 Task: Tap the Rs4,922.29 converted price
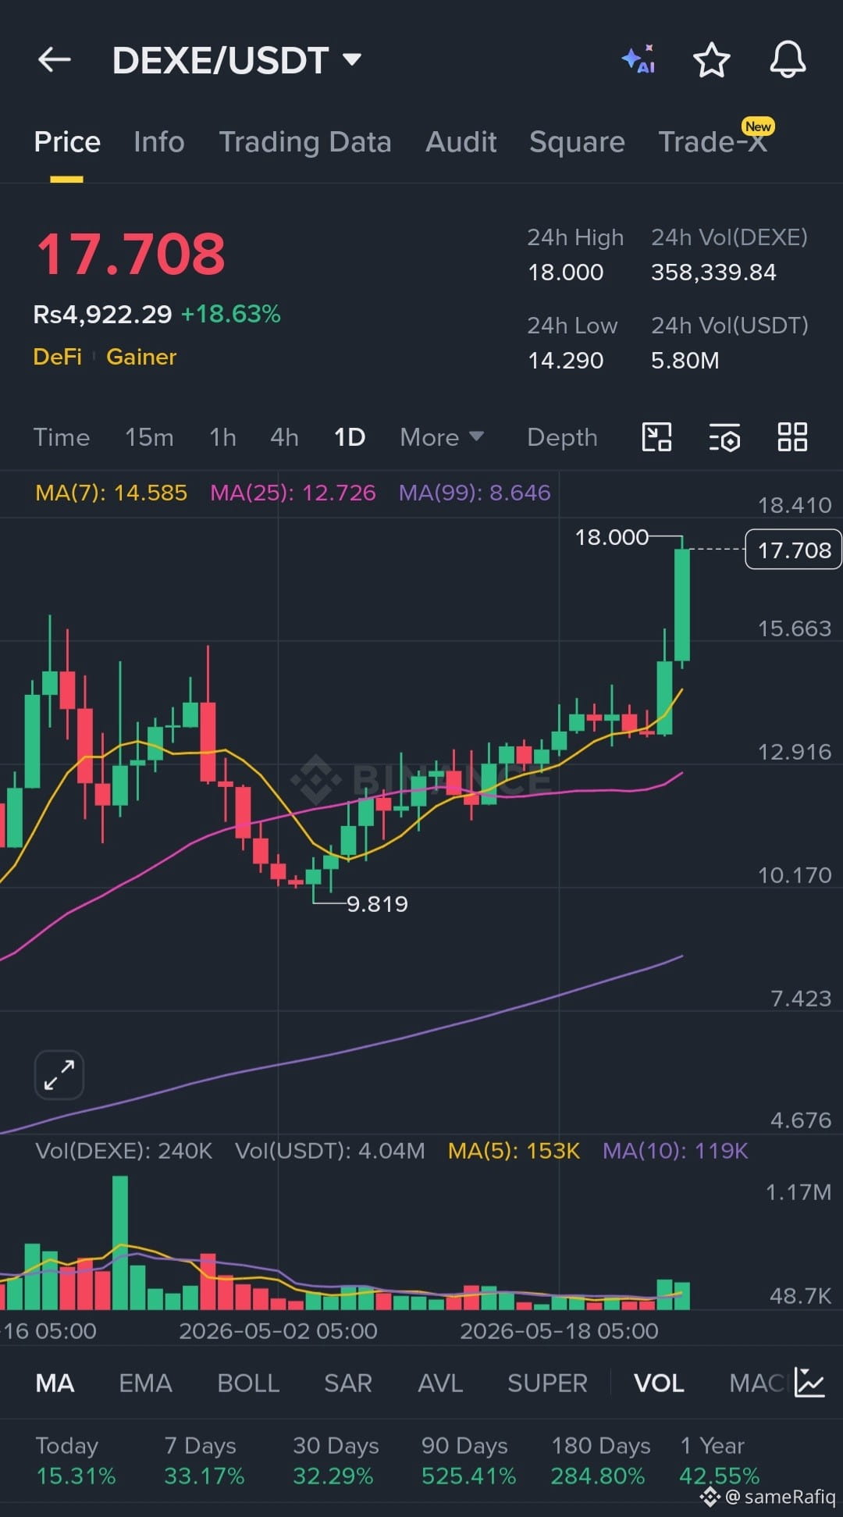tap(102, 314)
